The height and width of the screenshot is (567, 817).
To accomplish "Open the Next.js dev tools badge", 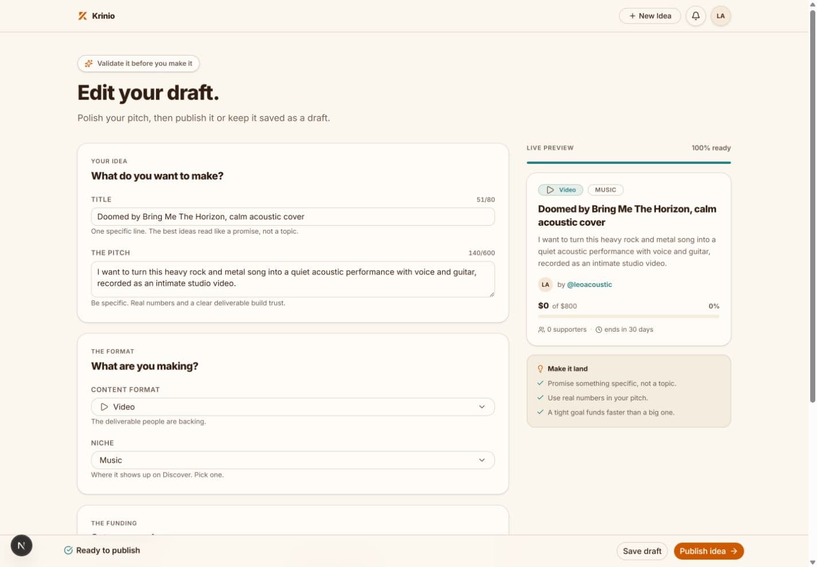I will (x=21, y=545).
